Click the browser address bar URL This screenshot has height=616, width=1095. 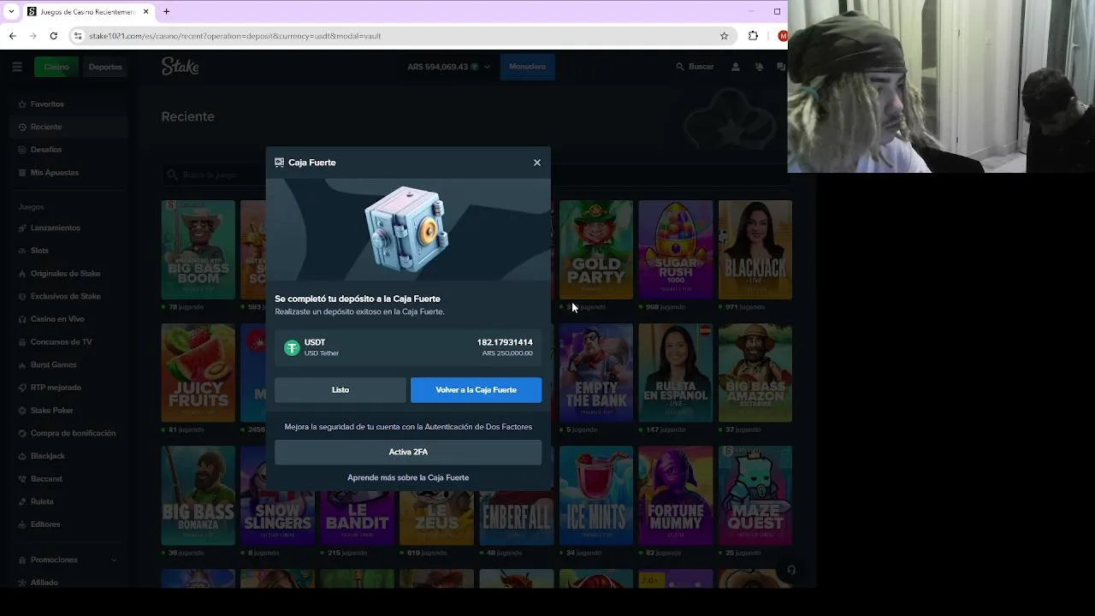click(x=234, y=36)
